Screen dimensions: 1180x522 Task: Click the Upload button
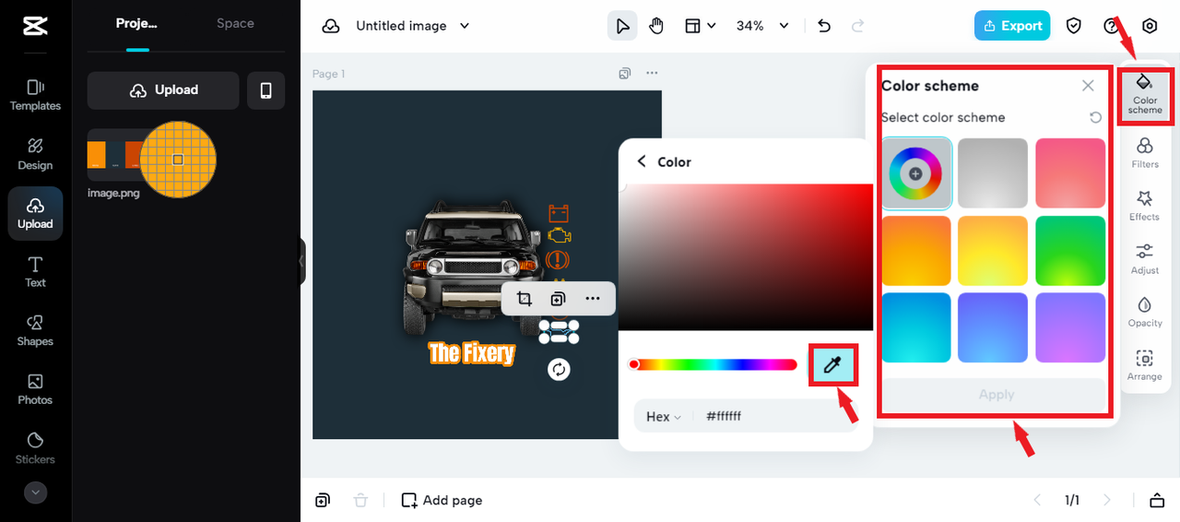click(163, 90)
